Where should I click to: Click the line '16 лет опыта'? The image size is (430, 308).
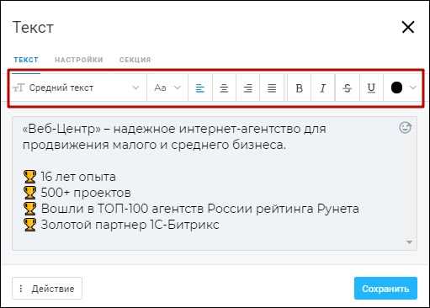[x=78, y=177]
